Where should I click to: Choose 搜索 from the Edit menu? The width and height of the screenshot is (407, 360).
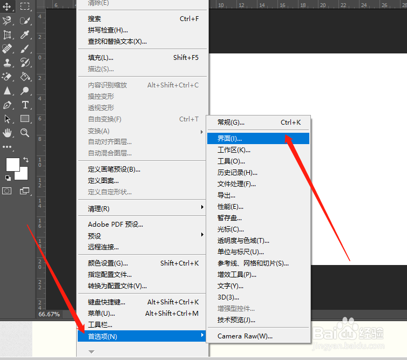coord(142,19)
